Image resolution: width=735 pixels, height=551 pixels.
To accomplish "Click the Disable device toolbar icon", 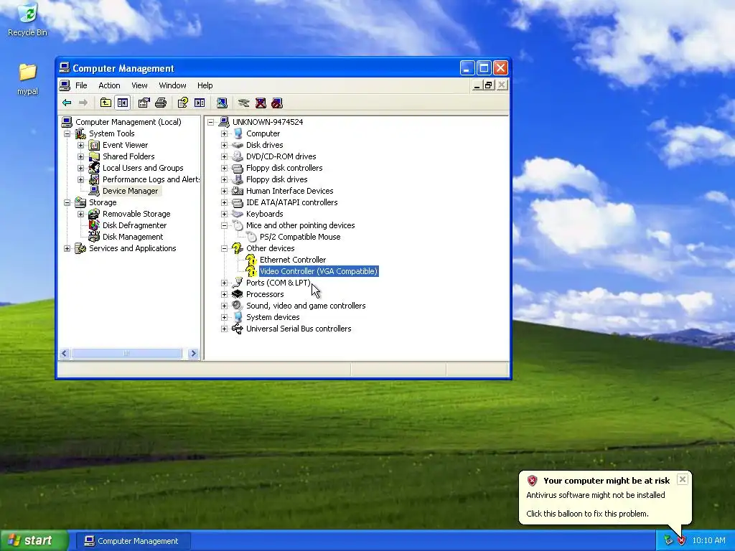I will click(x=277, y=103).
